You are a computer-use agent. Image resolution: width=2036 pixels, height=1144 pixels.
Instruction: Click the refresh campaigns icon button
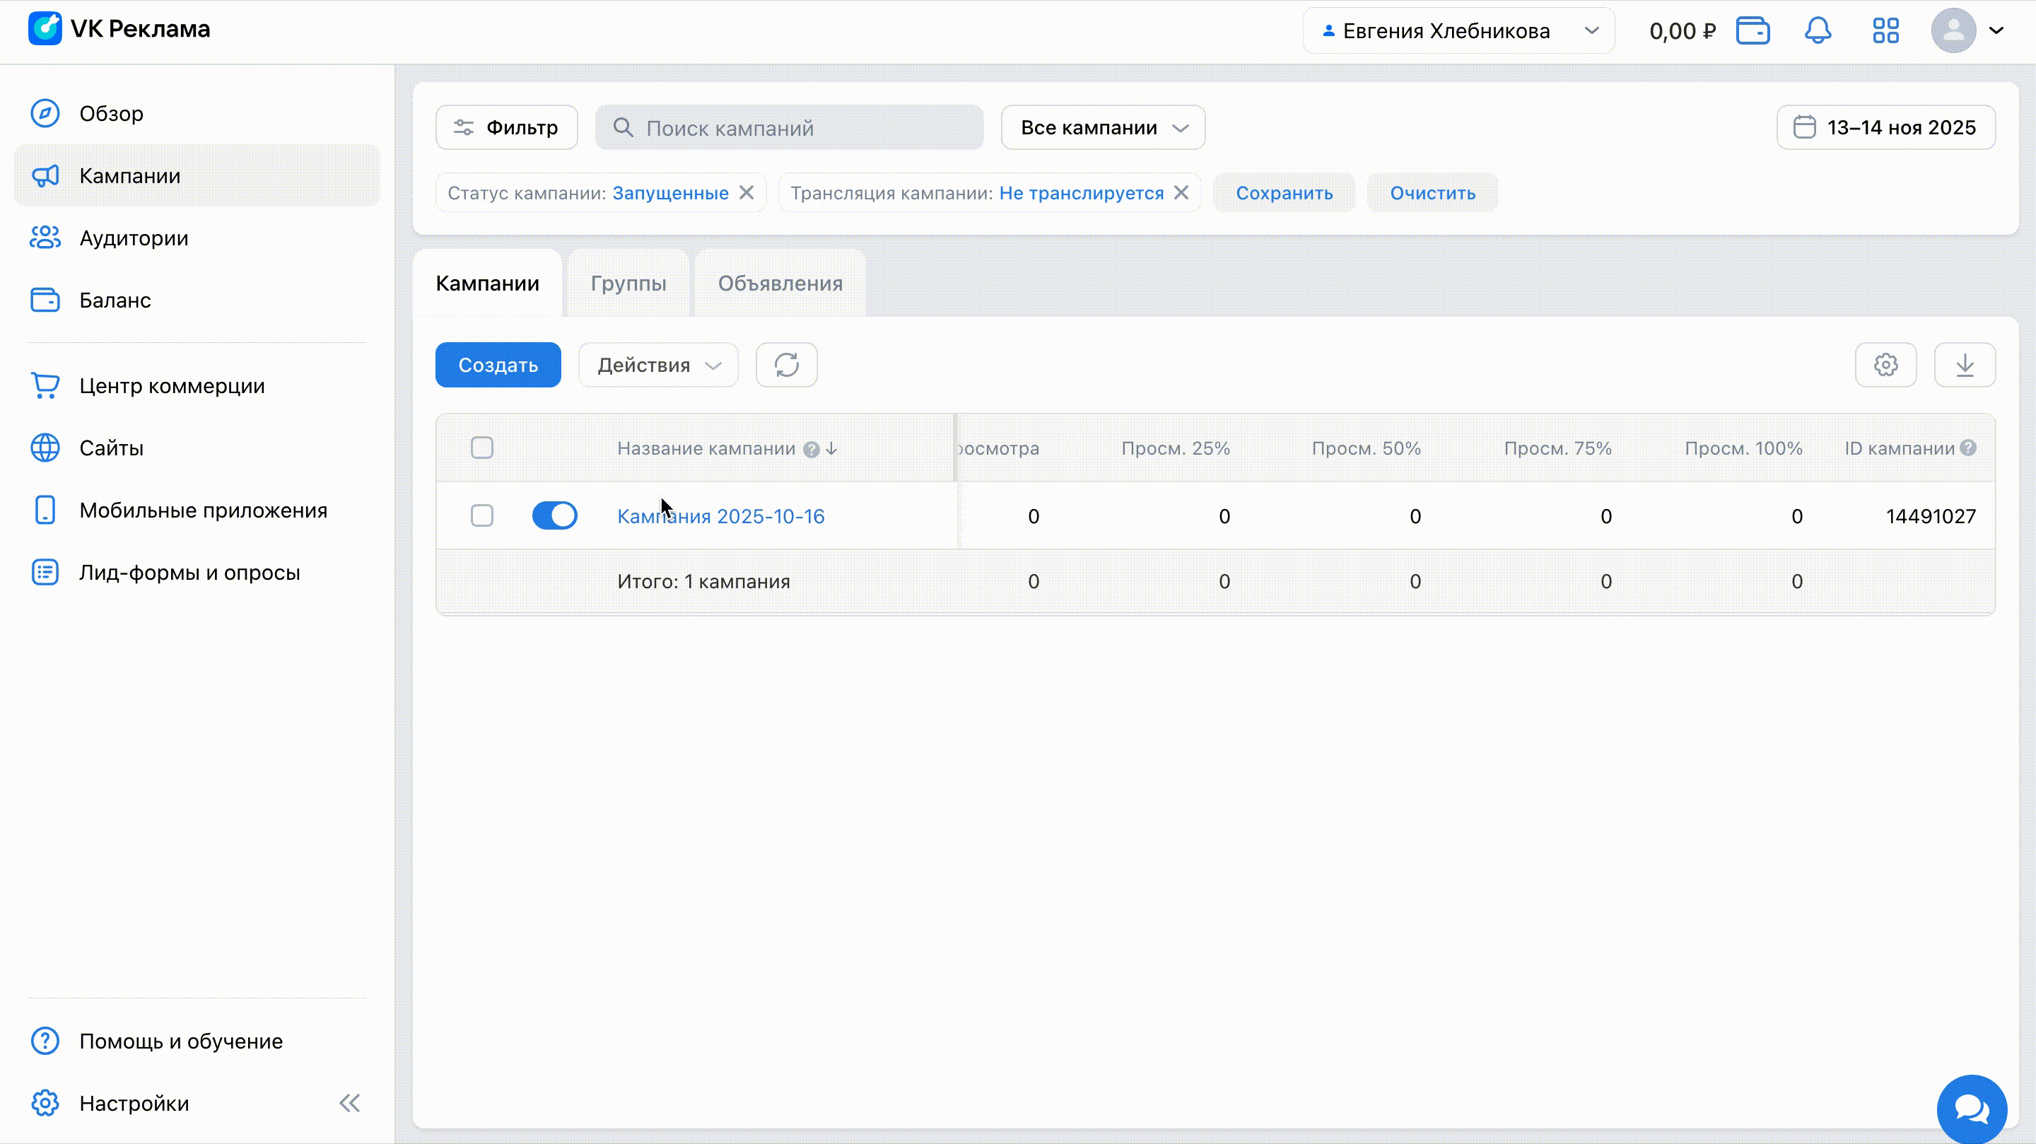coord(785,364)
